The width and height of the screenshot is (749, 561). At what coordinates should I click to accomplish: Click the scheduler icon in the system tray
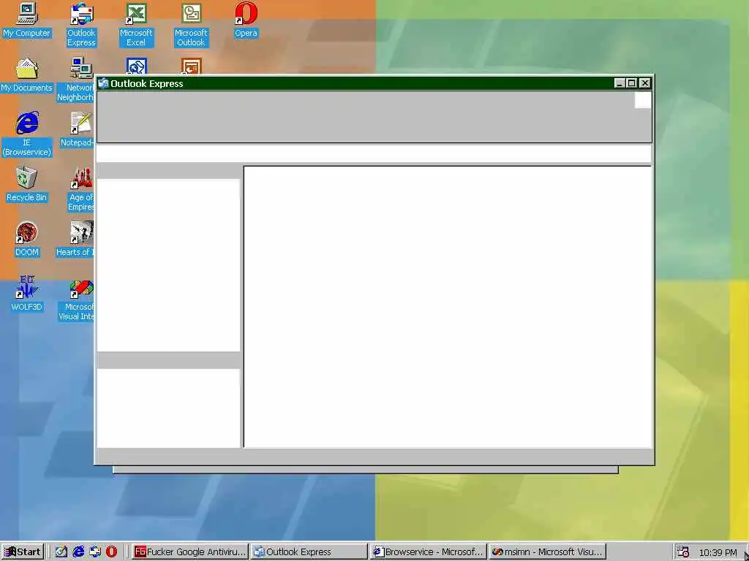pyautogui.click(x=682, y=552)
